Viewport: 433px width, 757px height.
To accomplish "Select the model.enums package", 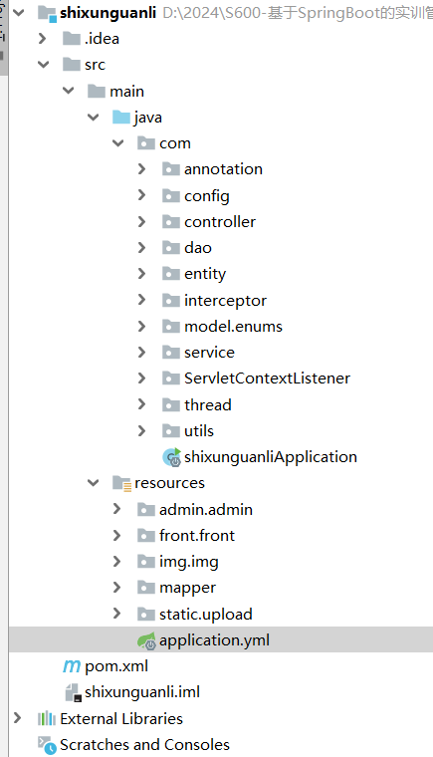I will coord(233,327).
